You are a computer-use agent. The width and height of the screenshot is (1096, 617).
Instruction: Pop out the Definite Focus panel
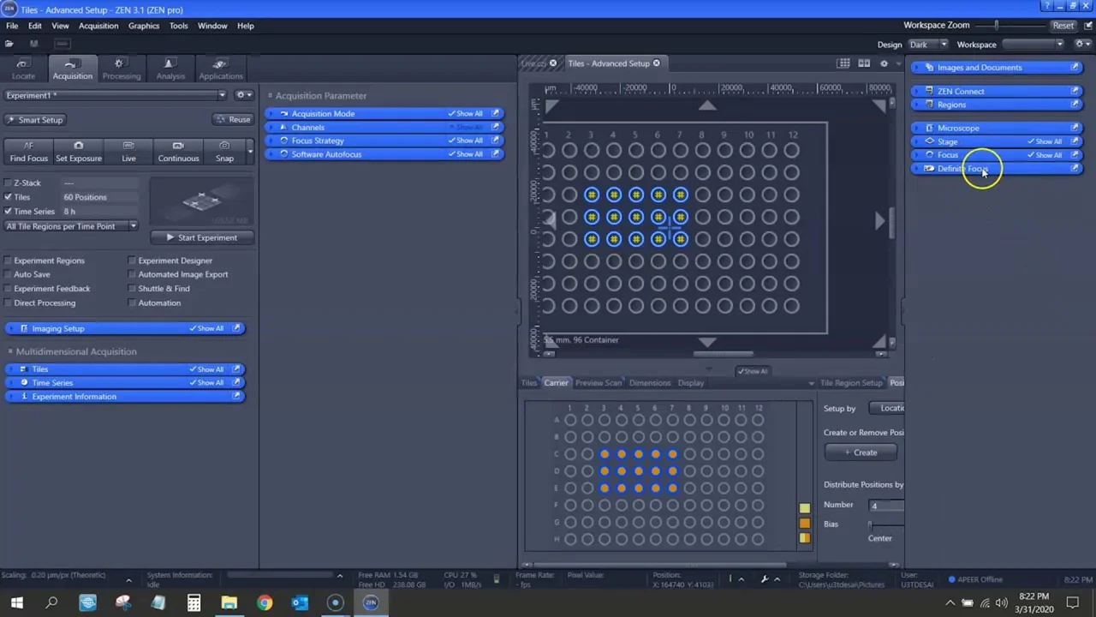(1075, 169)
